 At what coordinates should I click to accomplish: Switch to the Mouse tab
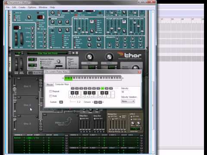pos(50,85)
